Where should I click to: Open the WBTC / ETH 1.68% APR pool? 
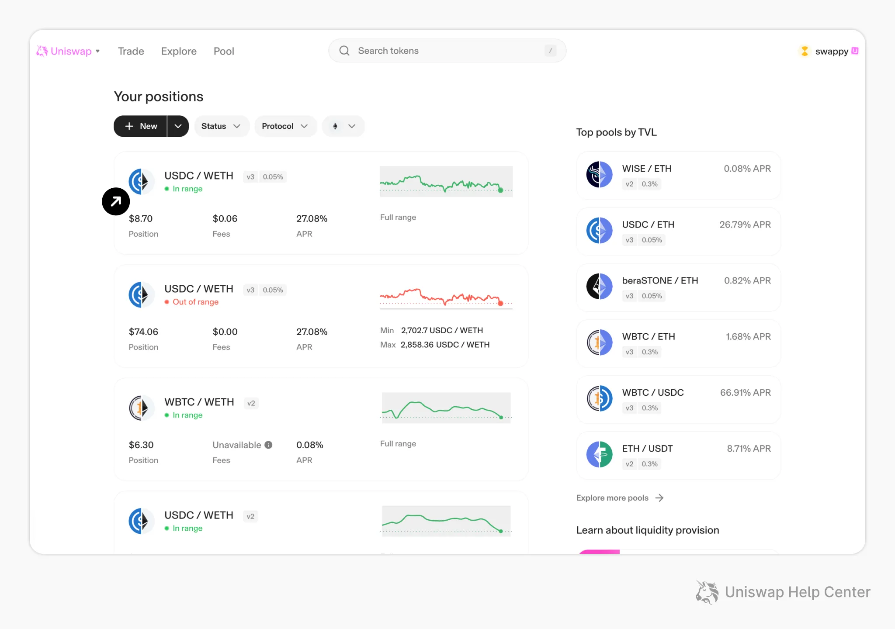(678, 343)
